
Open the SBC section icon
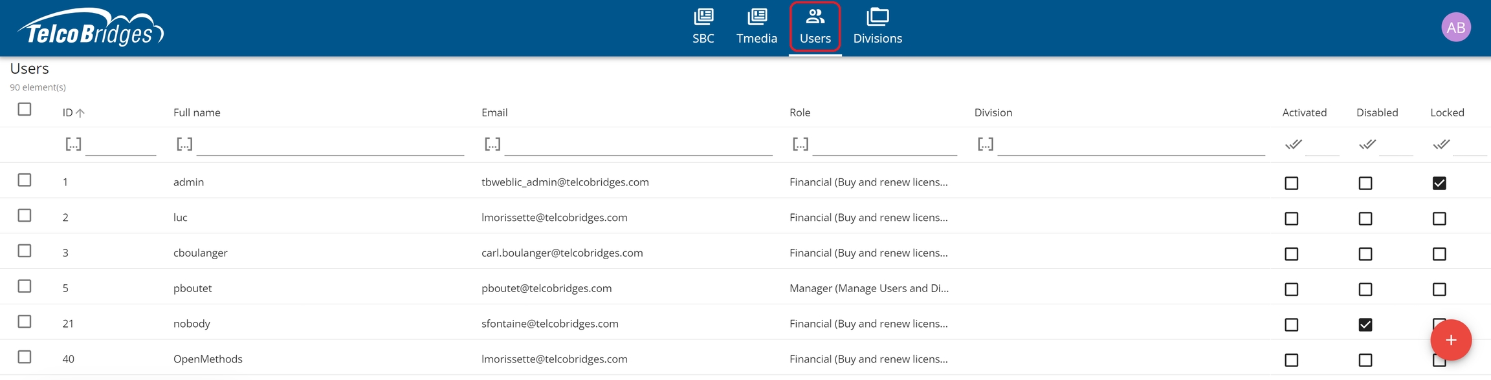[703, 17]
